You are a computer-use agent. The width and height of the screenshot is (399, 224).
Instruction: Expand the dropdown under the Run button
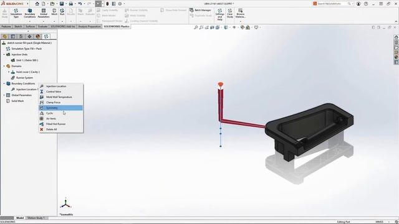click(62, 21)
